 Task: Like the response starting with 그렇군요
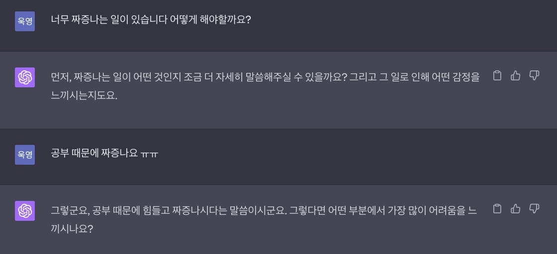[515, 209]
